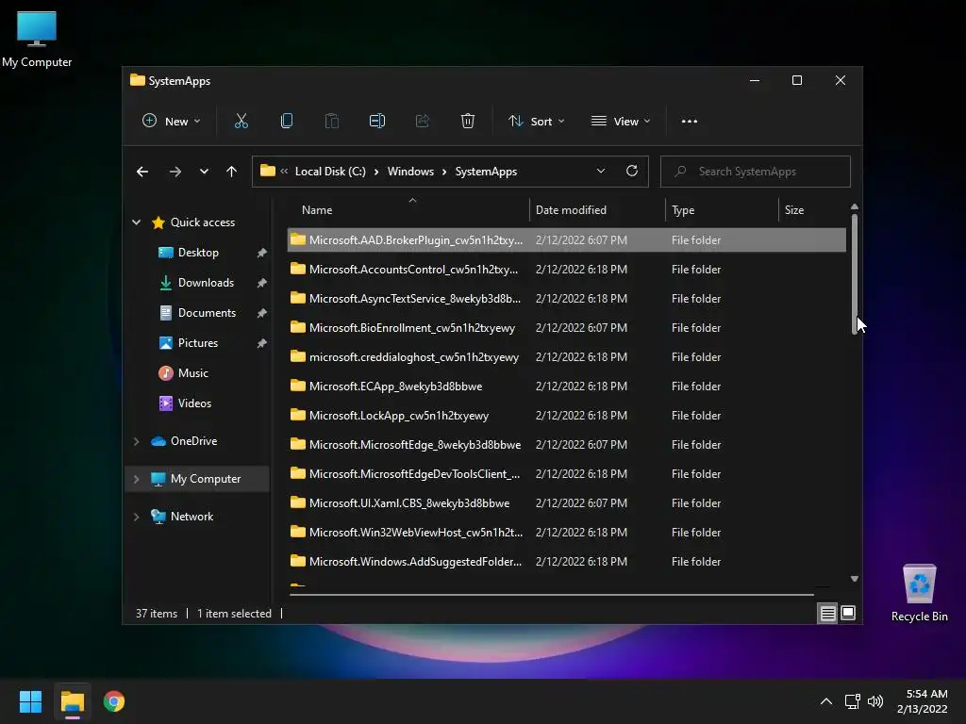966x724 pixels.
Task: Select Downloads in navigation pane
Action: (205, 283)
